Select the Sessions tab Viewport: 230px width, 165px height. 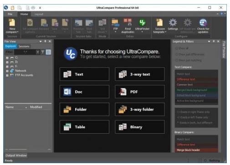pos(24,46)
